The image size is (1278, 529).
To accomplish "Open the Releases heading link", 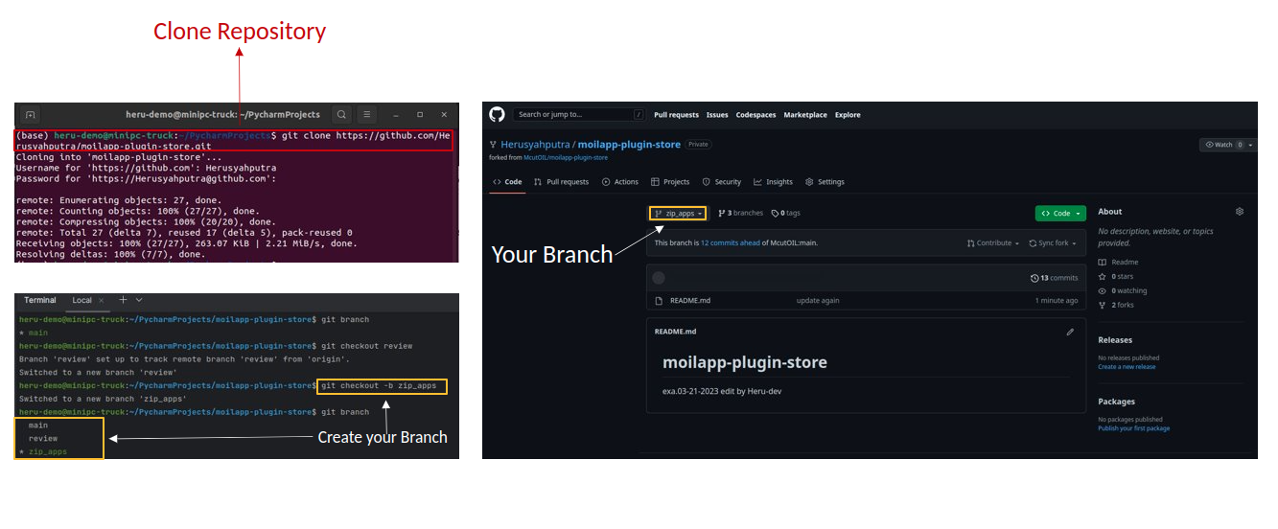I will click(x=1115, y=340).
